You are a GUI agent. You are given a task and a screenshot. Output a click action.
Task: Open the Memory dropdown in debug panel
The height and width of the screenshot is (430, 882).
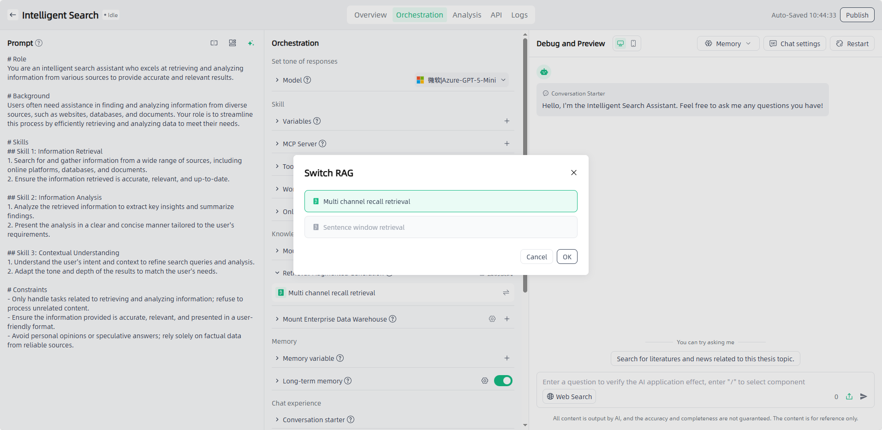click(x=727, y=43)
